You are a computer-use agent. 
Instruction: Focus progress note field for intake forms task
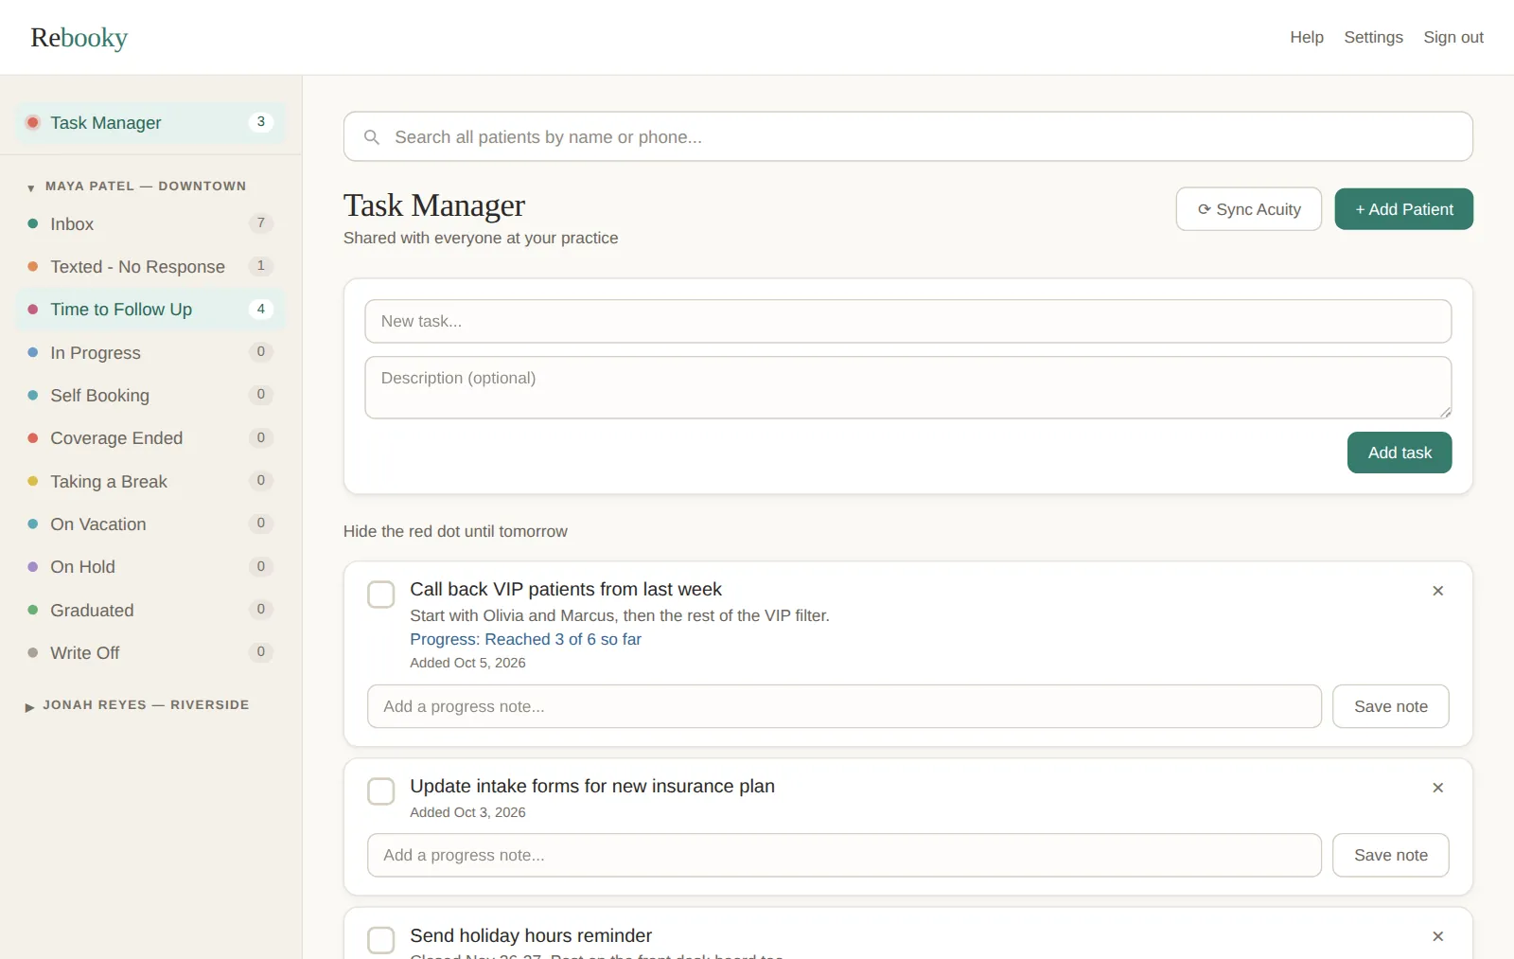tap(844, 855)
